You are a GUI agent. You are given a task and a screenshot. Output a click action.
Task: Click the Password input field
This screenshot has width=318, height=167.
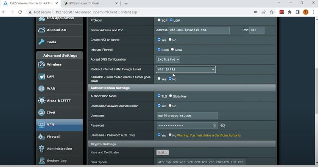(187, 125)
